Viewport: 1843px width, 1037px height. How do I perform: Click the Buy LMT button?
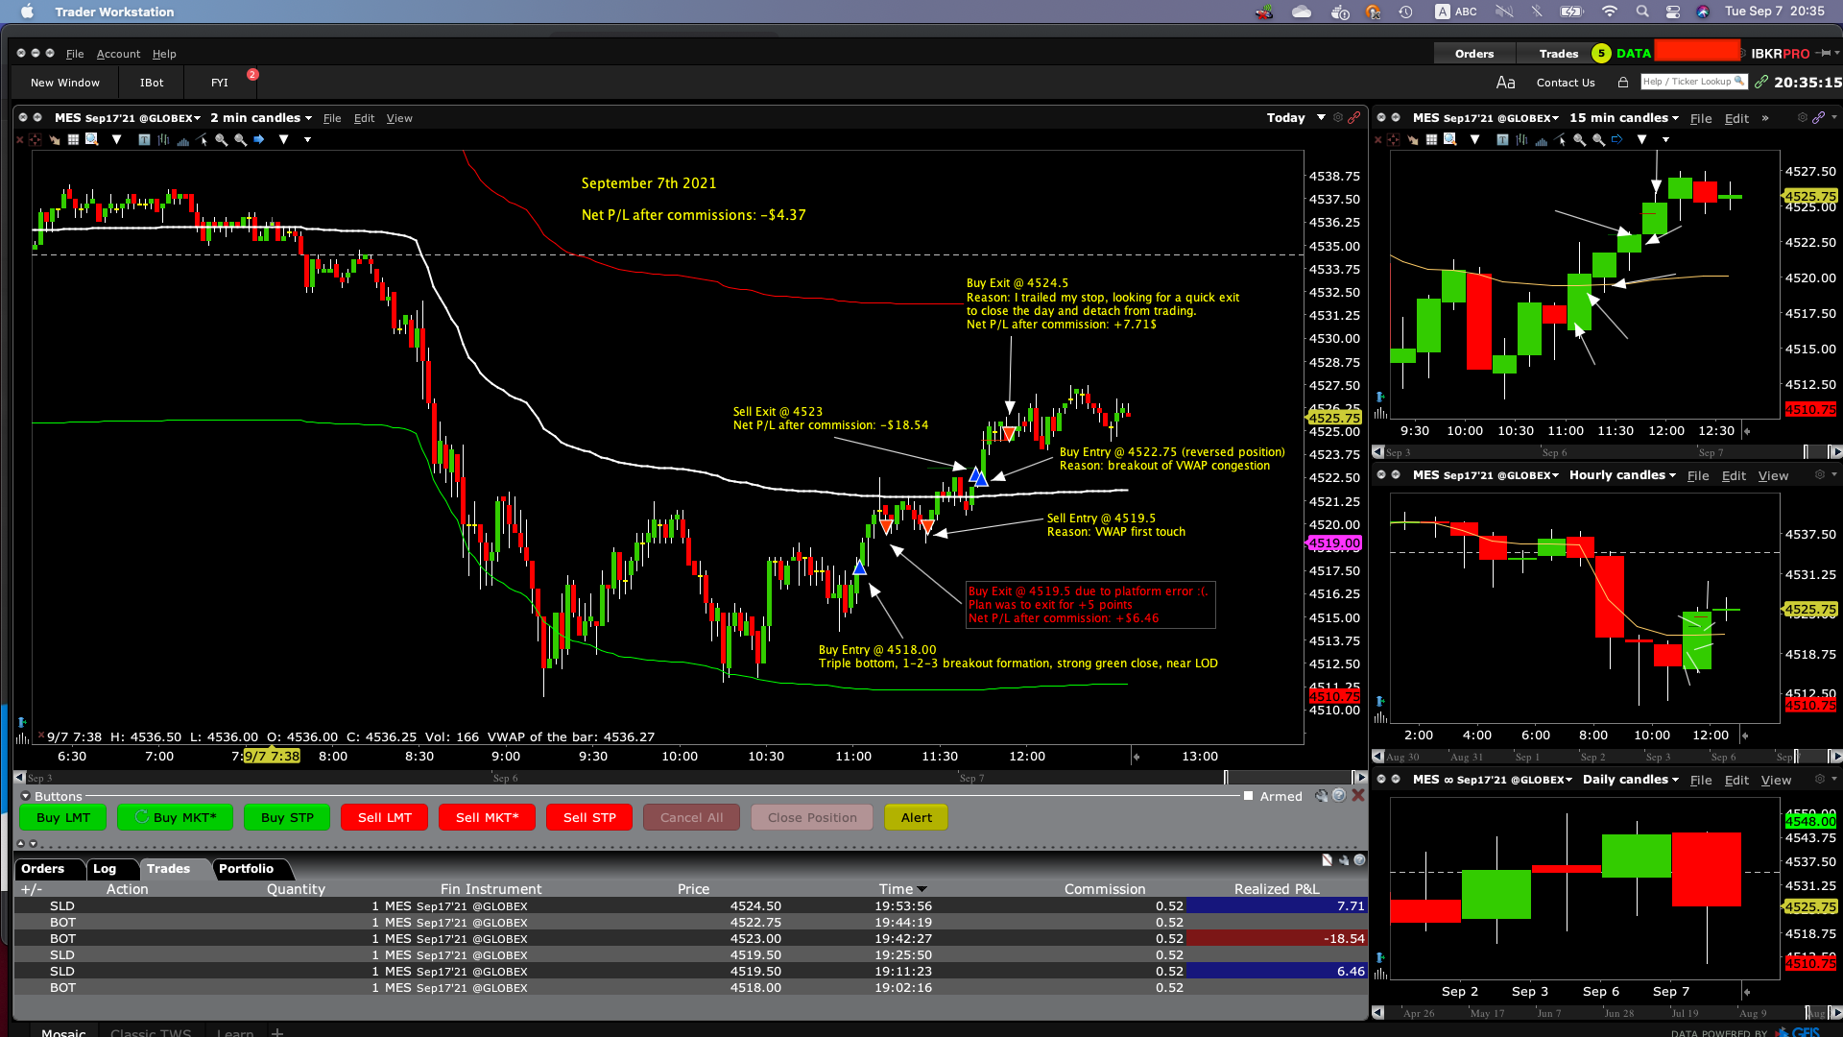point(63,817)
